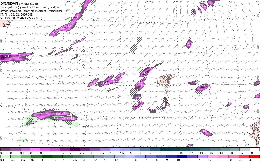
Task: Click the dark teal swatch after upper label 8
Action: [x=165, y=149]
